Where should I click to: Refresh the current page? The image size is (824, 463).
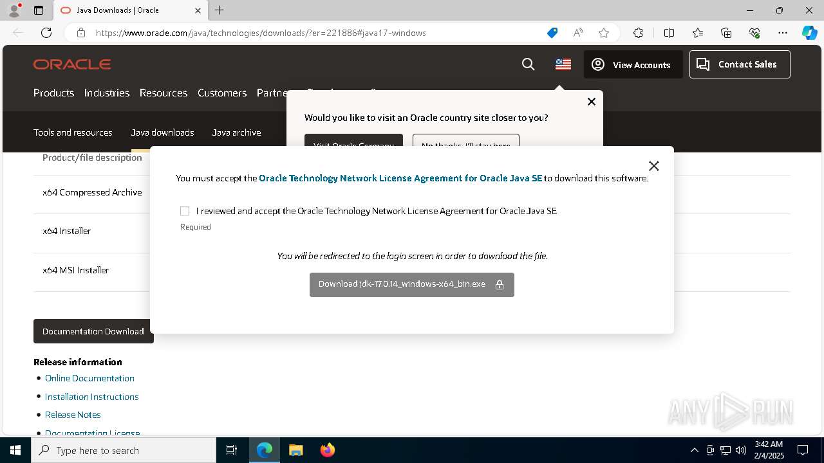point(46,33)
